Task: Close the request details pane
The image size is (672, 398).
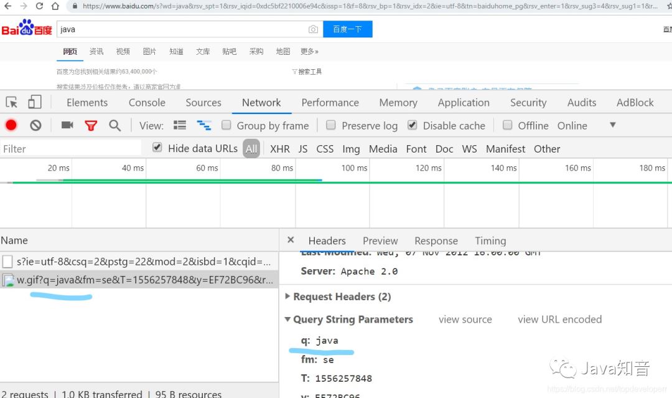Action: [291, 240]
